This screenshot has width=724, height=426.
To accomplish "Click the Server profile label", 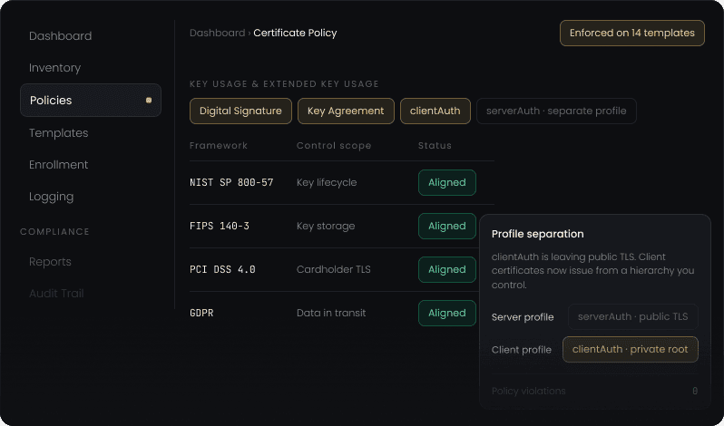I will [x=523, y=317].
